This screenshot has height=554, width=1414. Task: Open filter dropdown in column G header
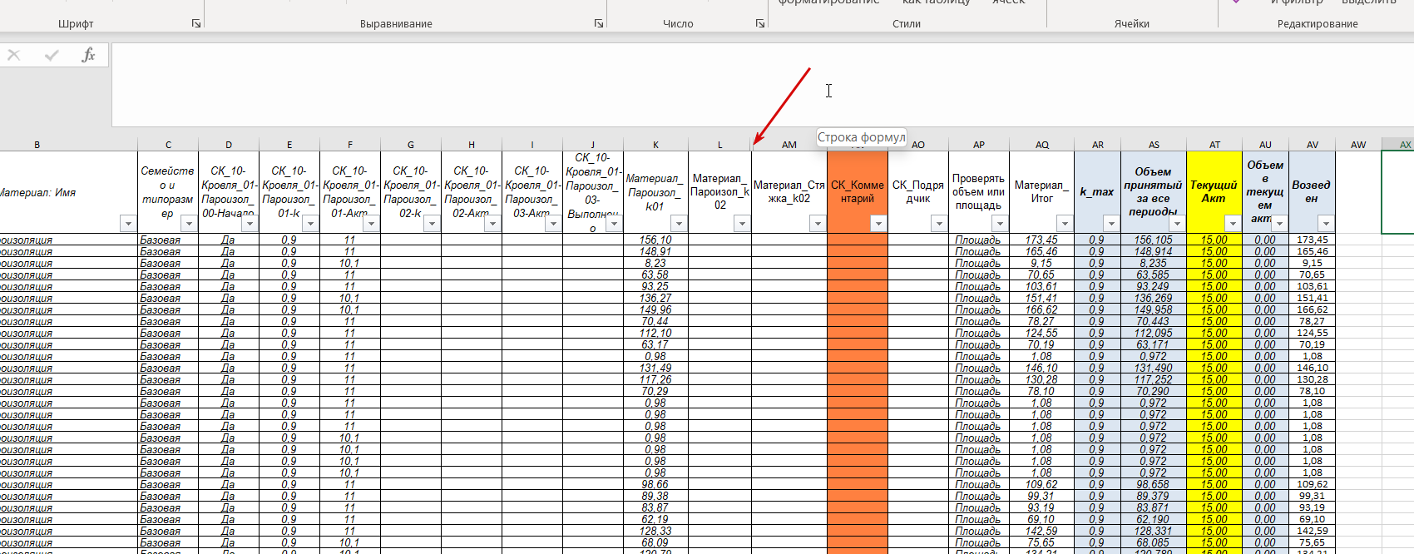click(x=432, y=224)
